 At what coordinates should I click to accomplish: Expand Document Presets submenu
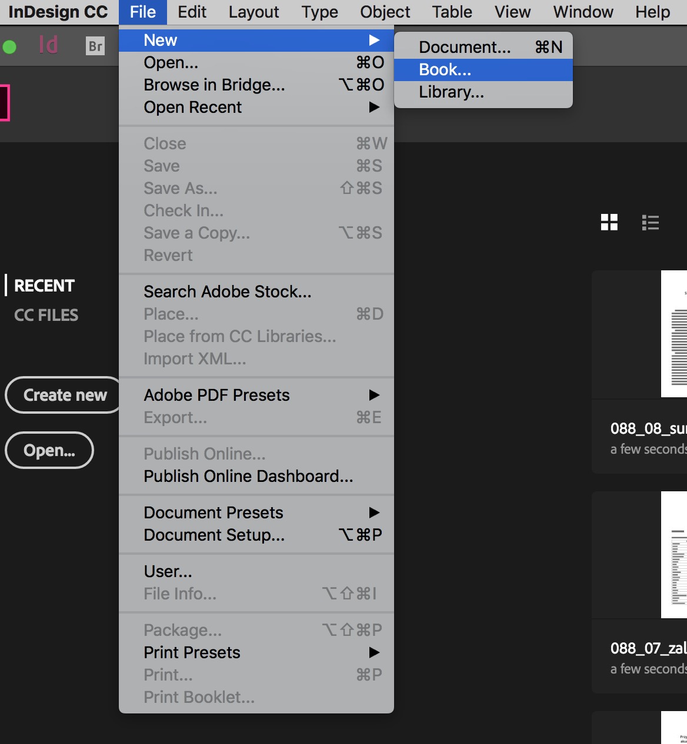coord(256,512)
